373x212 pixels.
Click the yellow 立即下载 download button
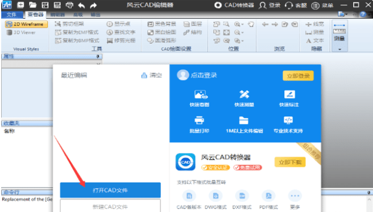[290, 163]
